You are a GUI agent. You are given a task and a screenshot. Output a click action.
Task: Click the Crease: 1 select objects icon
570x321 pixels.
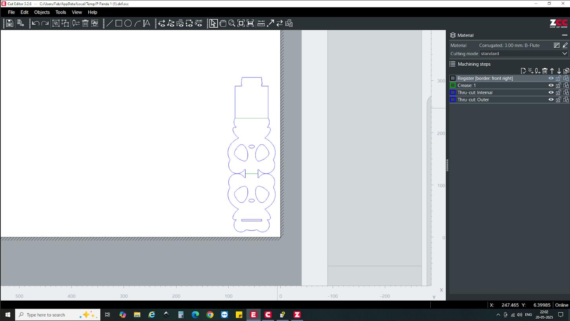click(x=566, y=85)
